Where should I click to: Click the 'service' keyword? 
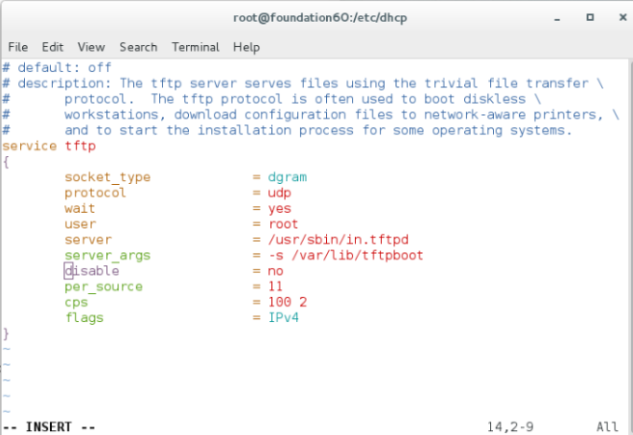(30, 146)
